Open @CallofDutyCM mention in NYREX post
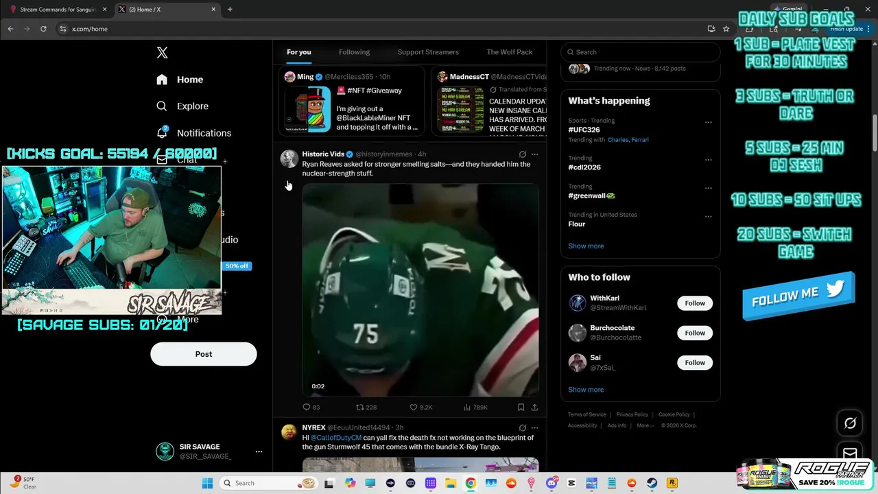This screenshot has height=494, width=878. 335,438
